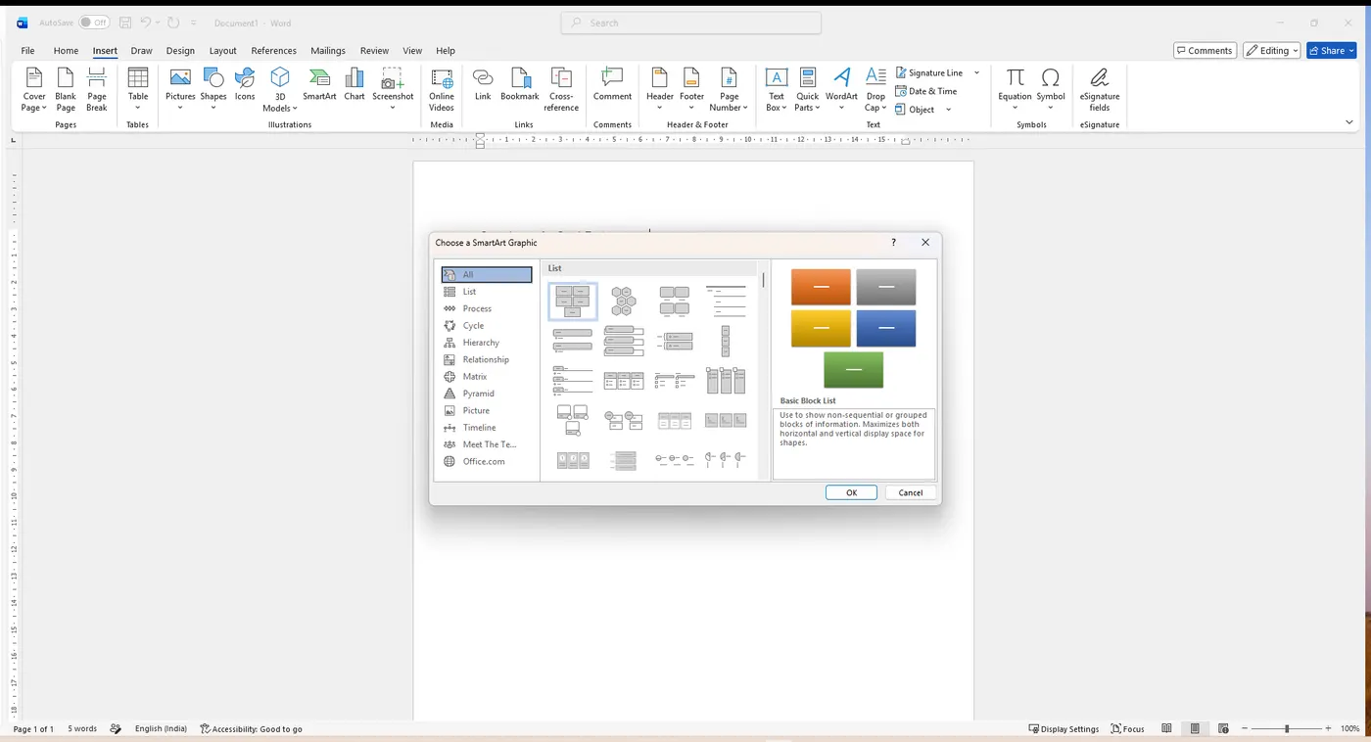Switch to the Layout tab
Viewport: 1371px width, 742px height.
222,51
